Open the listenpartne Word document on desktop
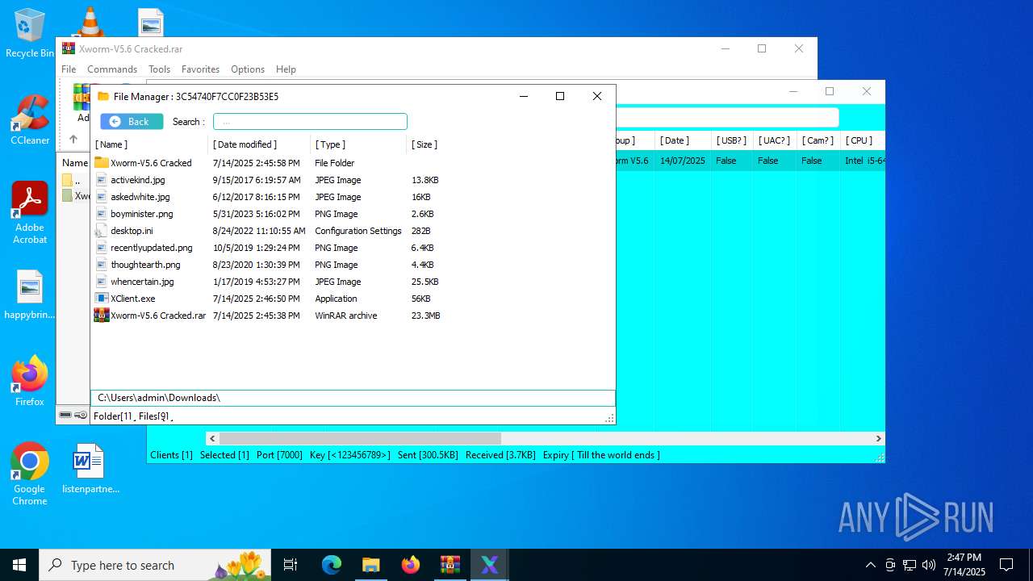The image size is (1033, 581). tap(89, 469)
